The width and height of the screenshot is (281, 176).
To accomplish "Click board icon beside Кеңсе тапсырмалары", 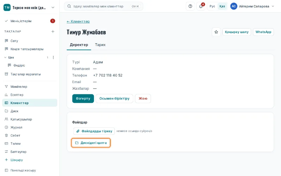I will pos(6,49).
